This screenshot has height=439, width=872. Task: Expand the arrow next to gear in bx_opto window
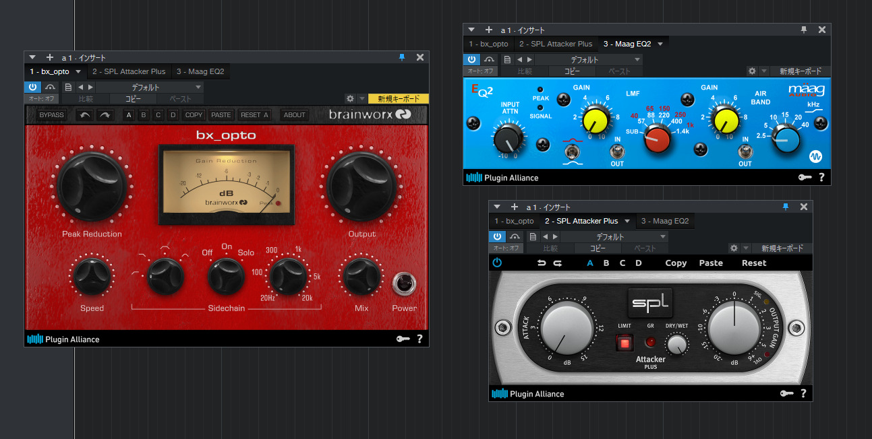pyautogui.click(x=361, y=98)
